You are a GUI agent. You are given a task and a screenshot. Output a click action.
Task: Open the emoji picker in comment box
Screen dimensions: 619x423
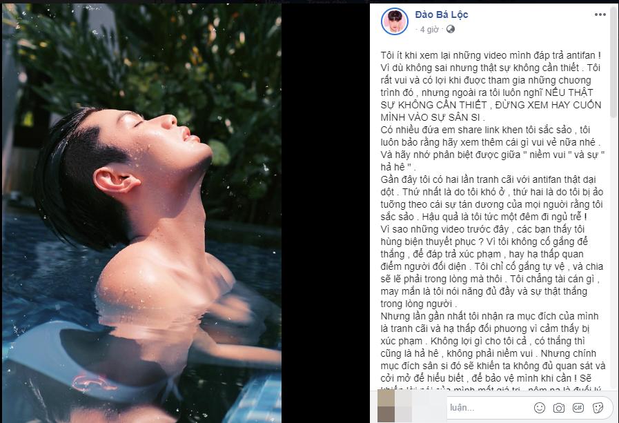tap(539, 408)
